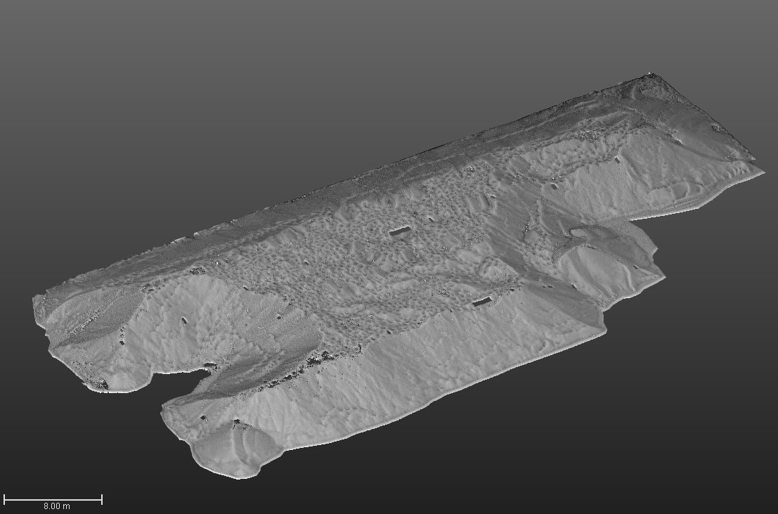Viewport: 778px width, 514px height.
Task: Select the small hole on upper-right slope
Action: (617, 160)
